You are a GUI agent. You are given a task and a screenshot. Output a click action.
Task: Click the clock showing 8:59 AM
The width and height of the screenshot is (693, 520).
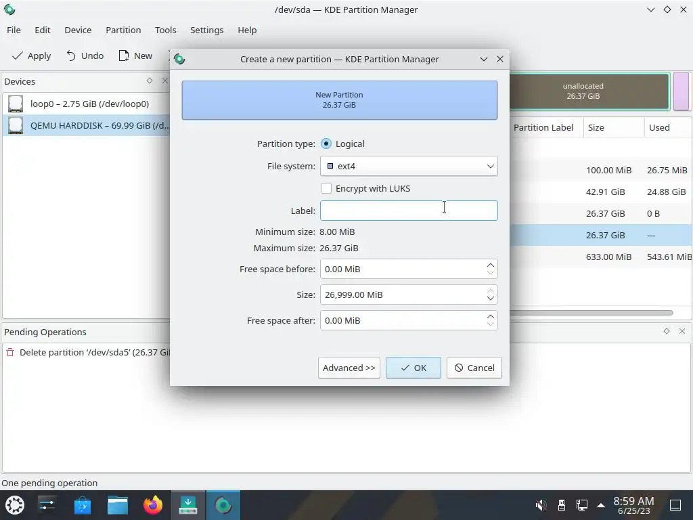click(633, 505)
